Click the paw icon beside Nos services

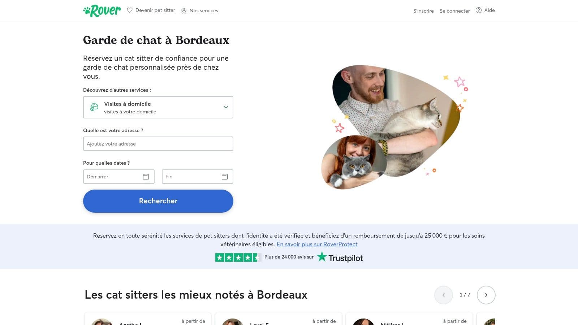184,10
